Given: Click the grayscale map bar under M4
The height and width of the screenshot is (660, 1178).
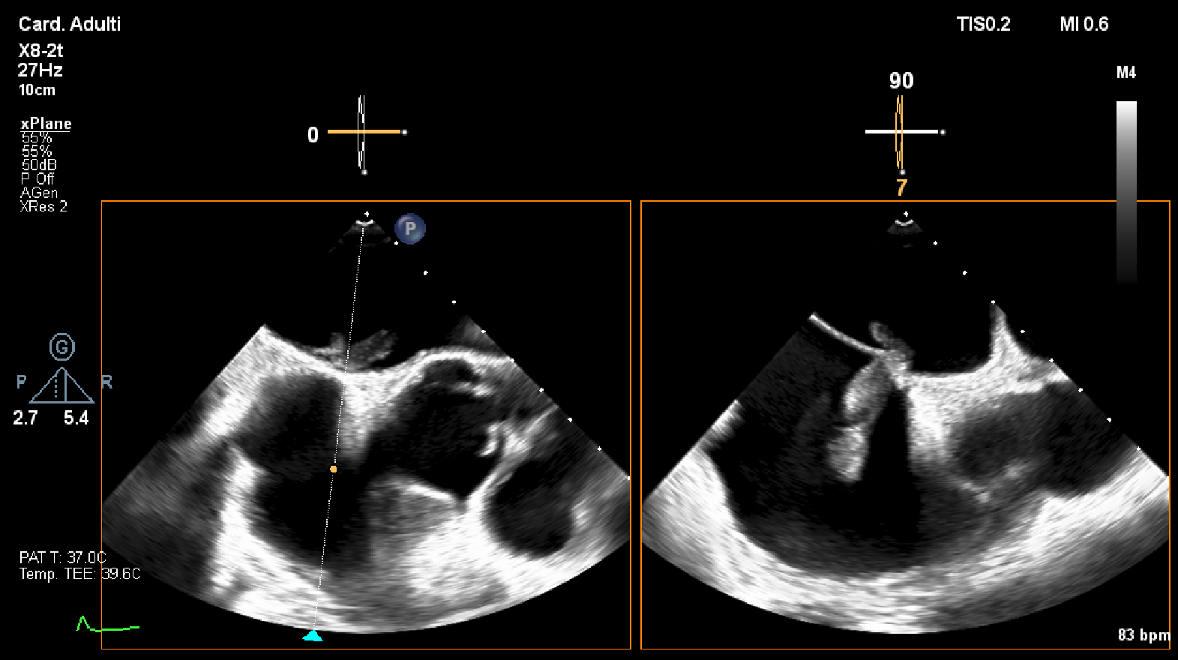Looking at the screenshot, I should pyautogui.click(x=1126, y=191).
